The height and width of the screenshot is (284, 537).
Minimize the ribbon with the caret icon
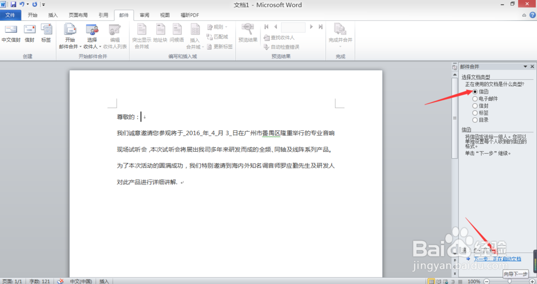524,15
